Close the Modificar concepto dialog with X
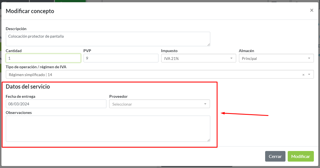320x168 pixels. click(x=312, y=10)
